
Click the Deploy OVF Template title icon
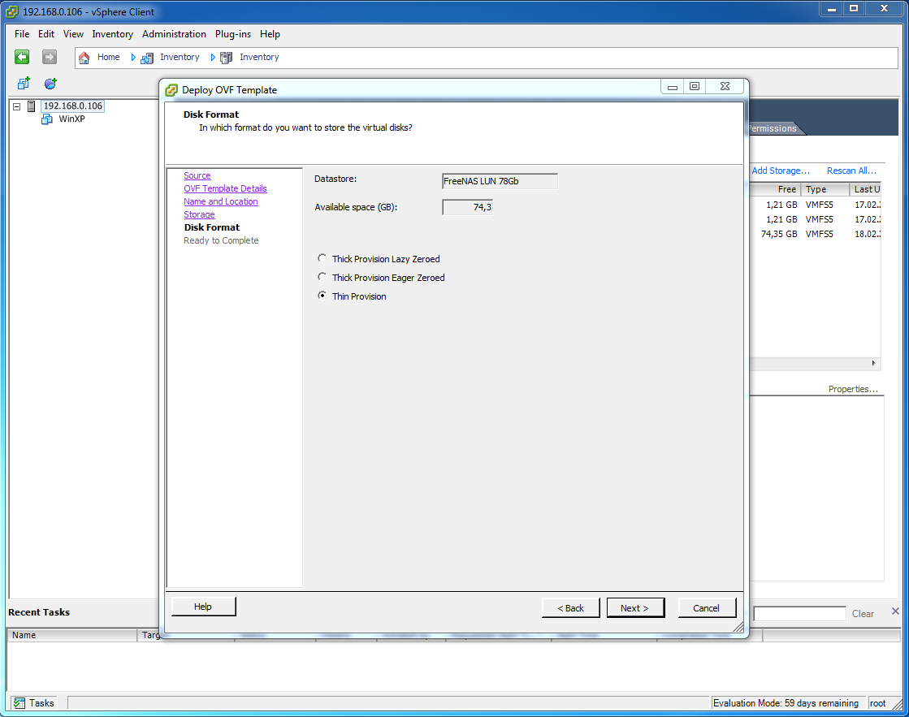click(171, 90)
